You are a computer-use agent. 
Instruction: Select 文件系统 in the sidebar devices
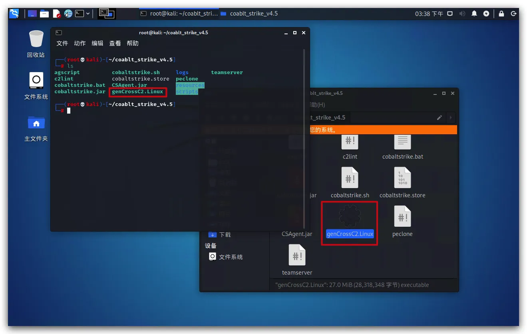pyautogui.click(x=231, y=257)
